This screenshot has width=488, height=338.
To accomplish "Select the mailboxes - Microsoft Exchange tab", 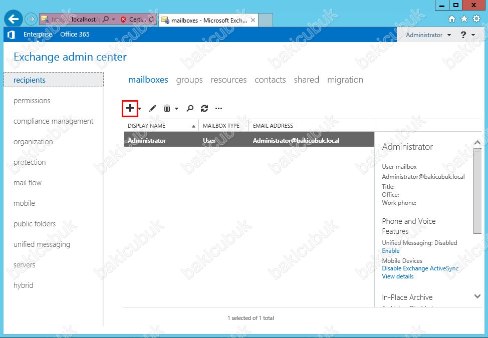I will coord(208,20).
